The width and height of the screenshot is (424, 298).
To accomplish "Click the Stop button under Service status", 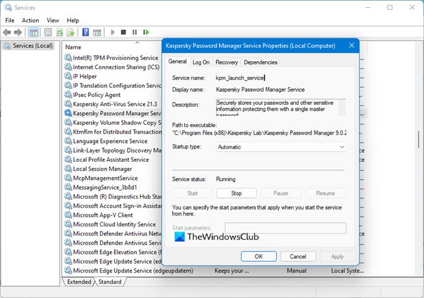I will point(236,193).
